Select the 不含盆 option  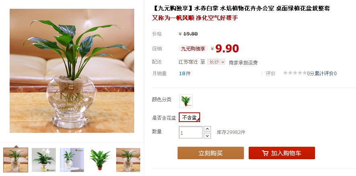tap(189, 117)
